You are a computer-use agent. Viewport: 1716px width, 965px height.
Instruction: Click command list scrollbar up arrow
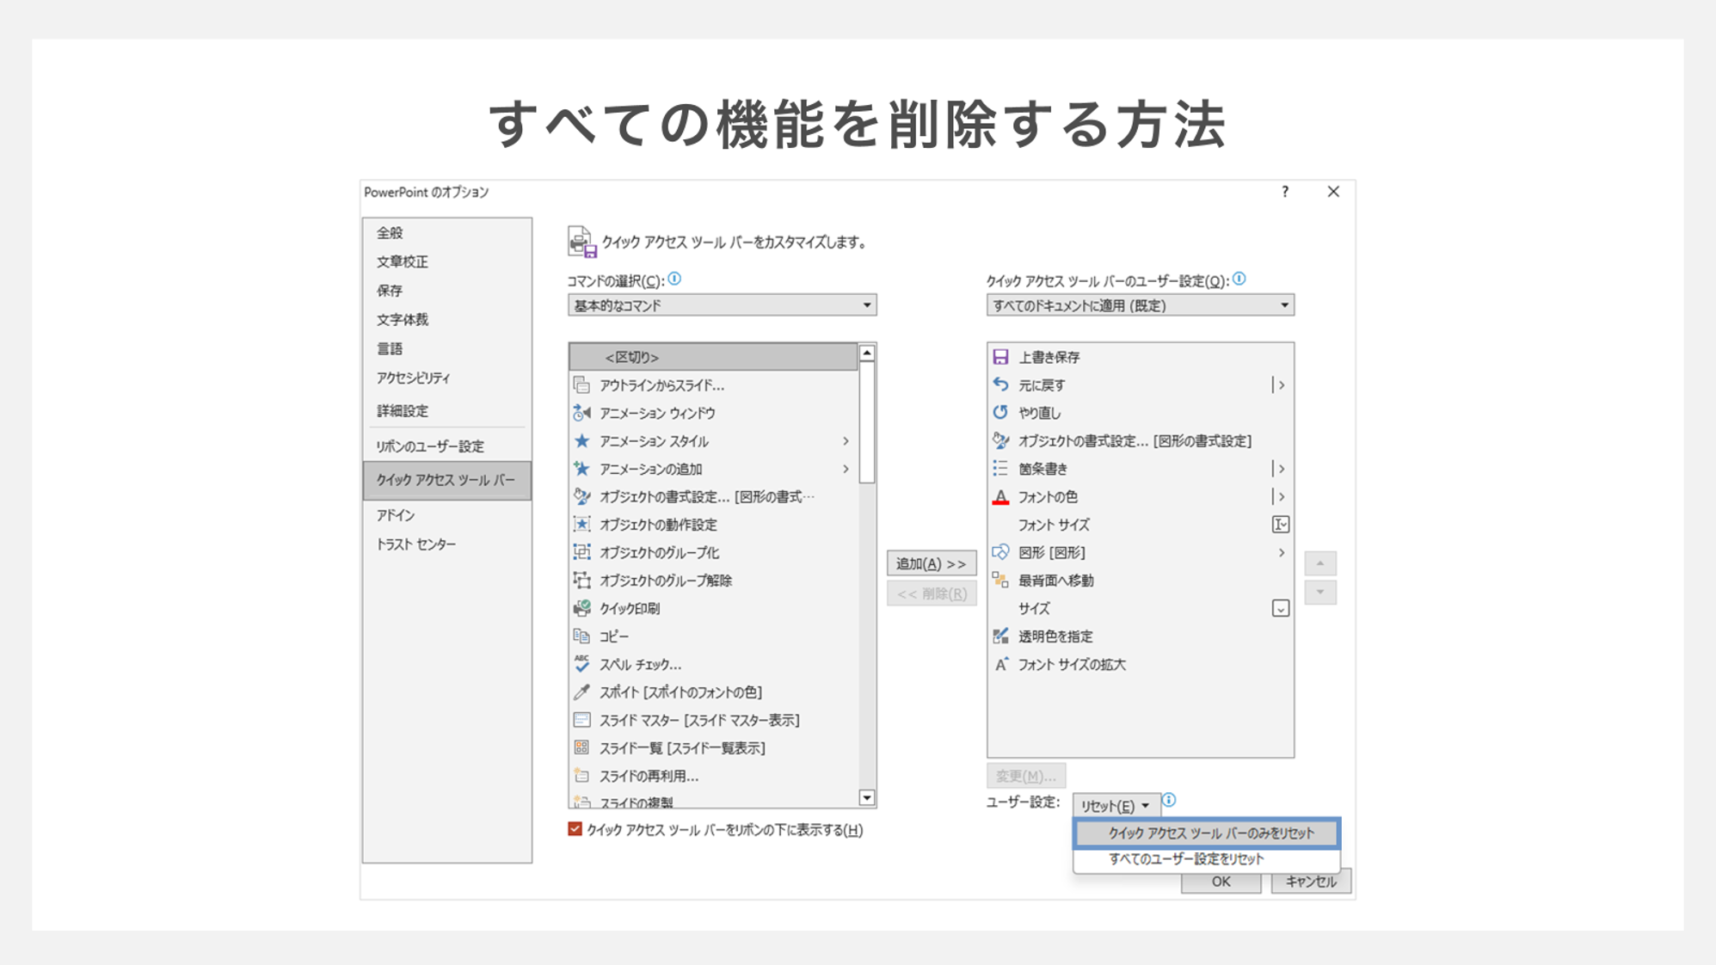pos(867,353)
